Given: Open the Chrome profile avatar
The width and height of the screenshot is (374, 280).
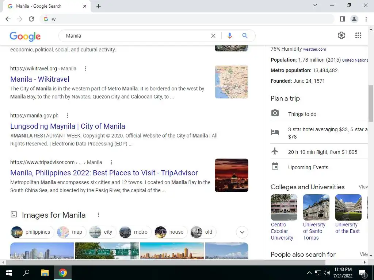Looking at the screenshot, I should [354, 19].
